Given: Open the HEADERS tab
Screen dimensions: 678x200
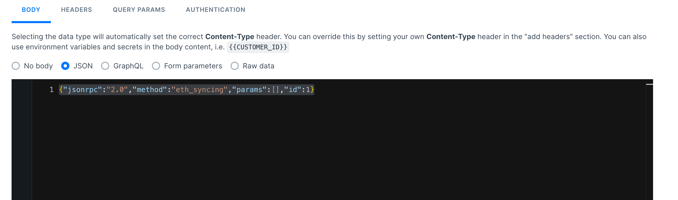Looking at the screenshot, I should tap(76, 10).
